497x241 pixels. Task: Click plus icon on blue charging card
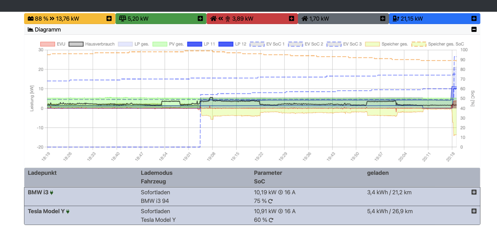tap(474, 19)
